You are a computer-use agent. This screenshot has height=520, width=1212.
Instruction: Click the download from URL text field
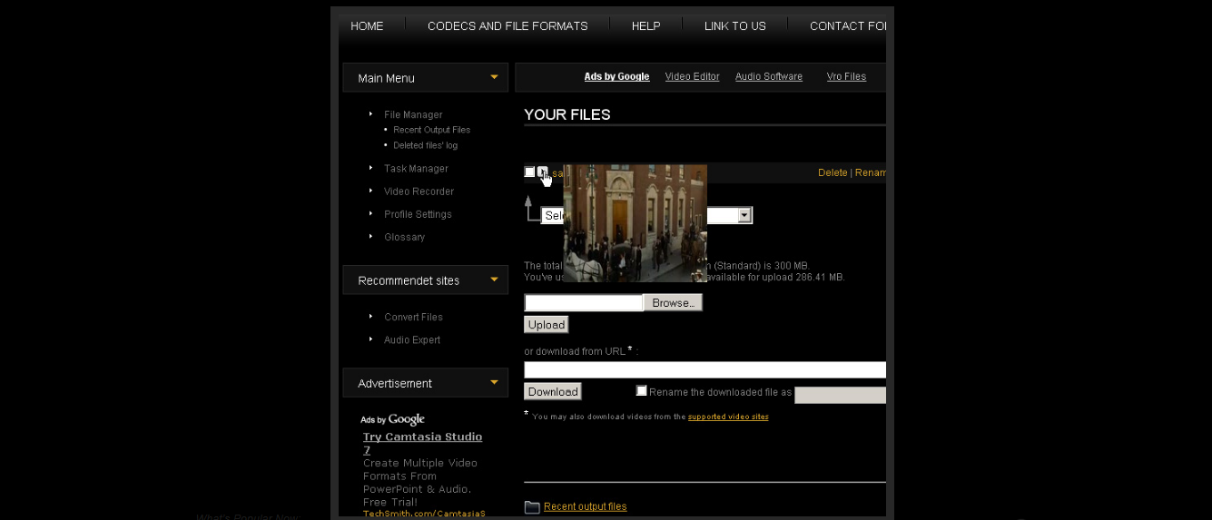point(705,369)
